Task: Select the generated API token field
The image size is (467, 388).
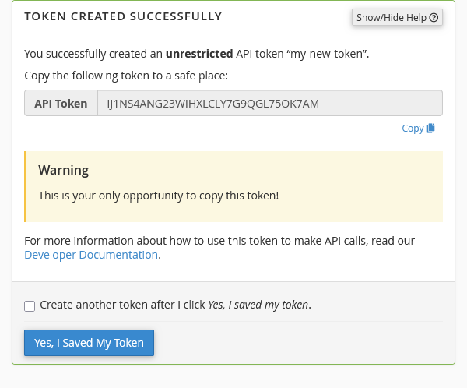Action: (x=269, y=103)
